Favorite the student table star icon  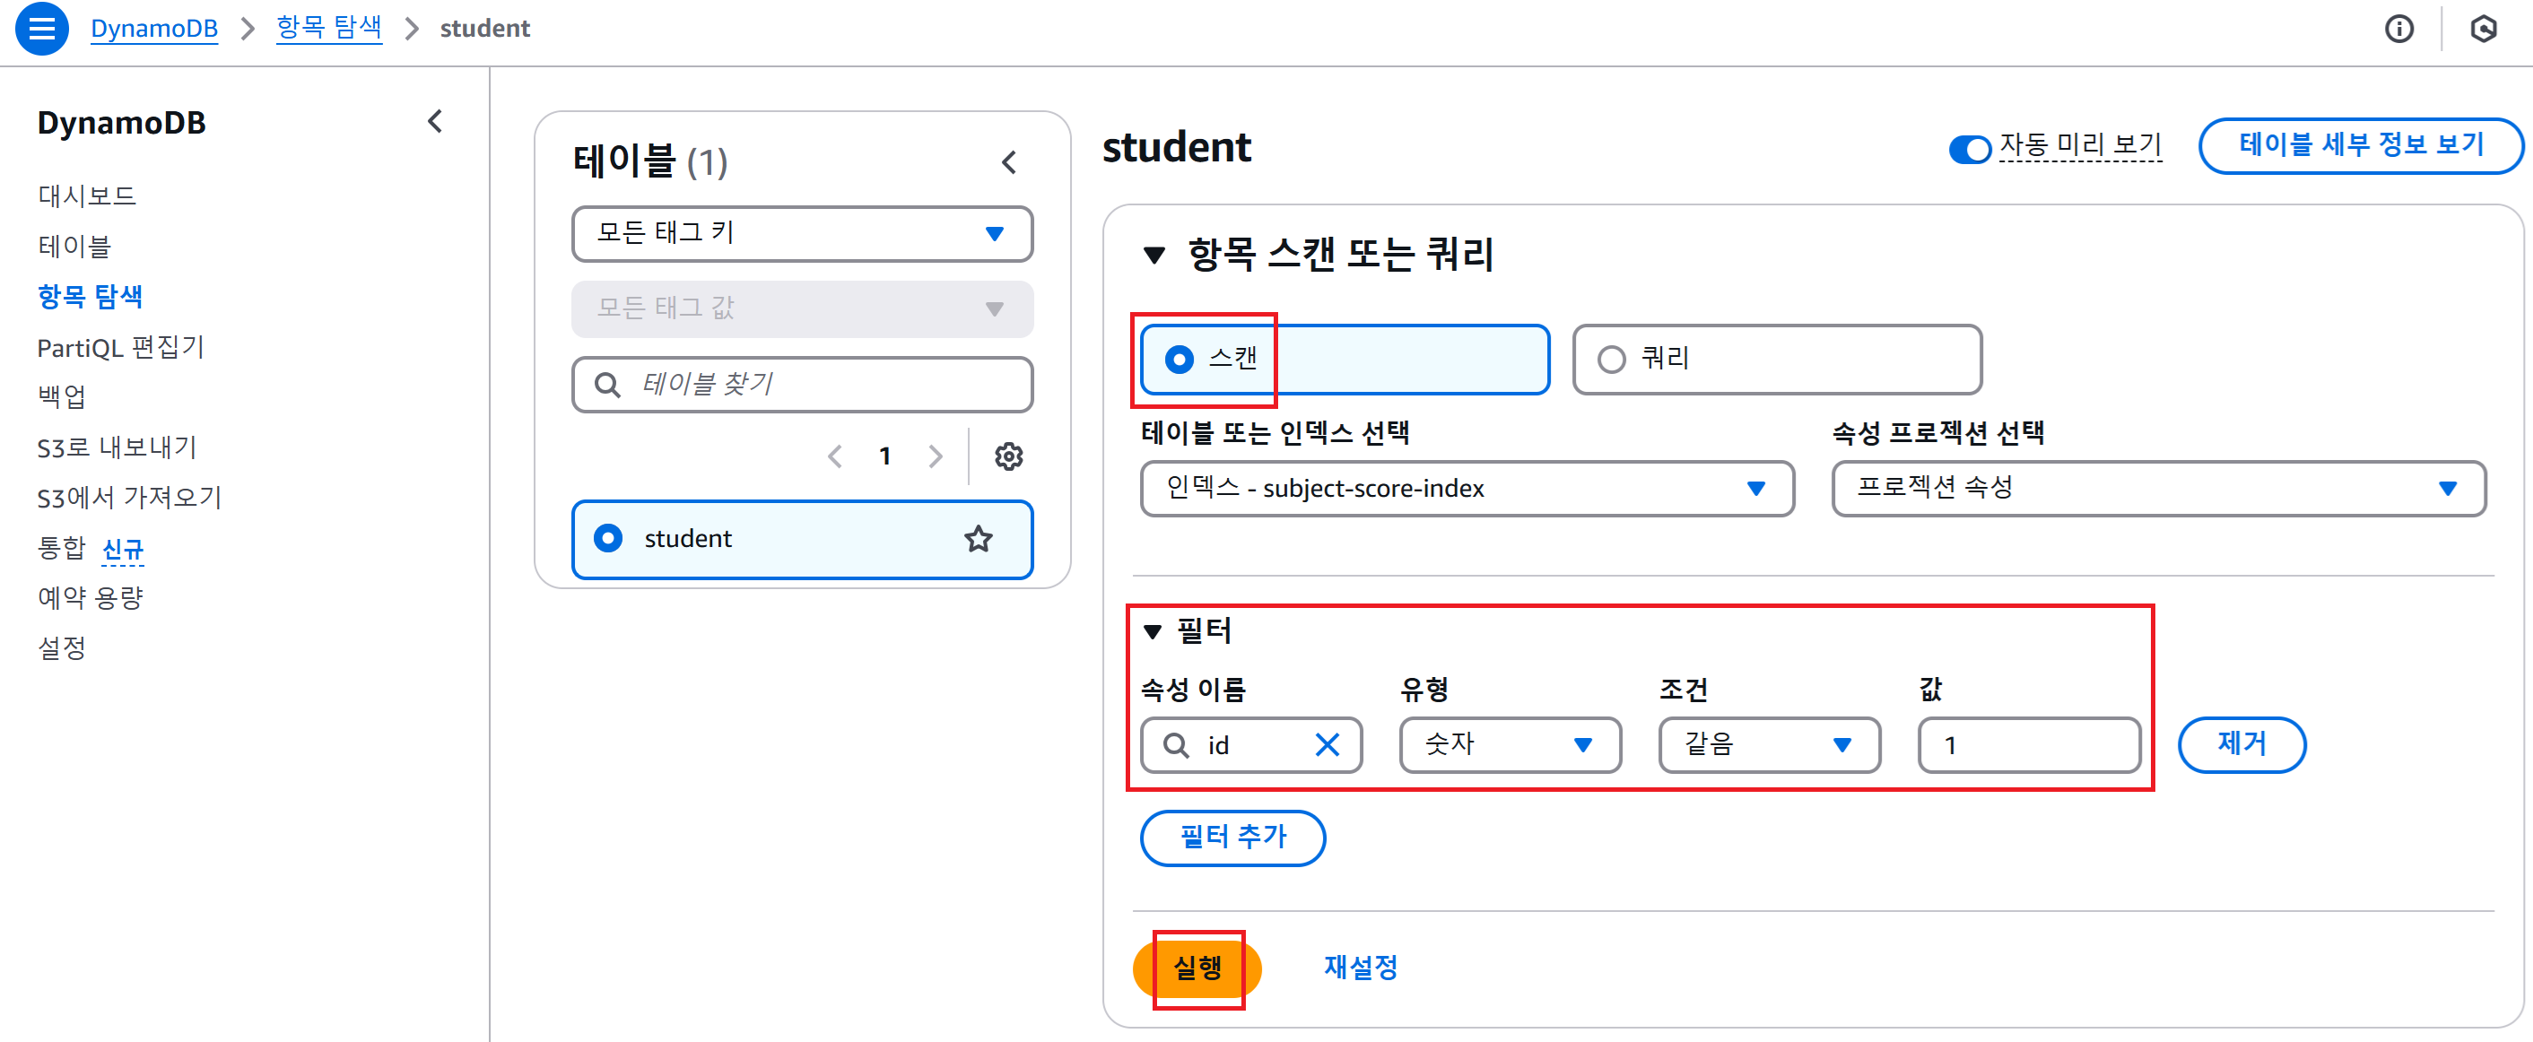978,539
